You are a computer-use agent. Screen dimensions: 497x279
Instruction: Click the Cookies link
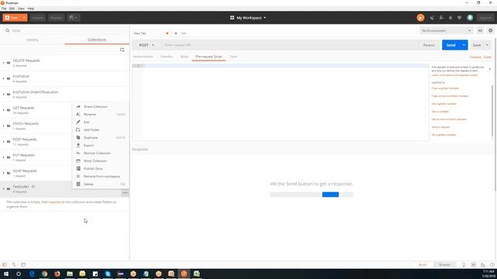tap(475, 57)
